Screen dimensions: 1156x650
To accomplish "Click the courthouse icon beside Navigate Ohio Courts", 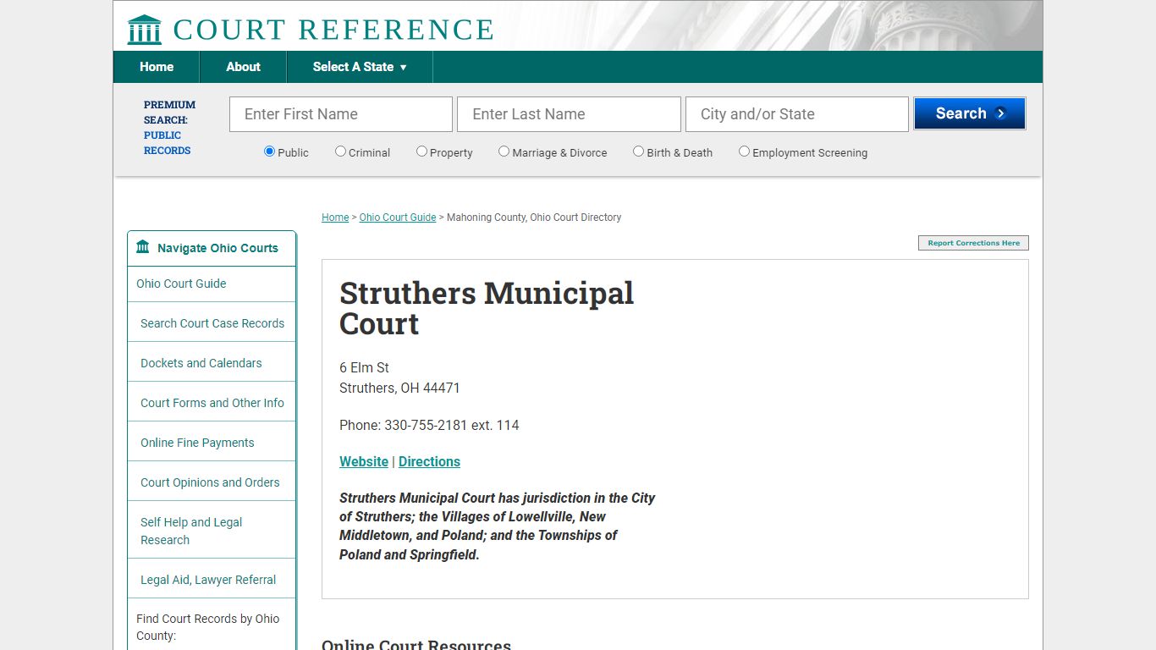I will click(143, 247).
